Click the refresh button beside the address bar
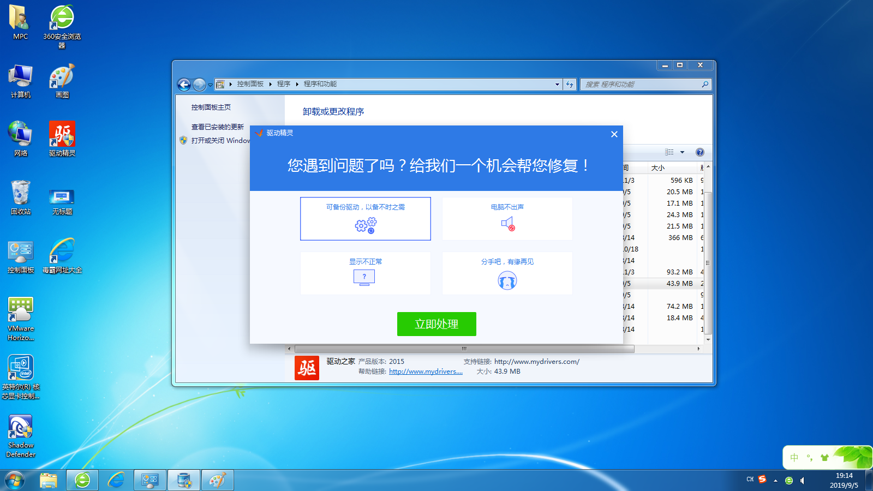 pos(570,84)
